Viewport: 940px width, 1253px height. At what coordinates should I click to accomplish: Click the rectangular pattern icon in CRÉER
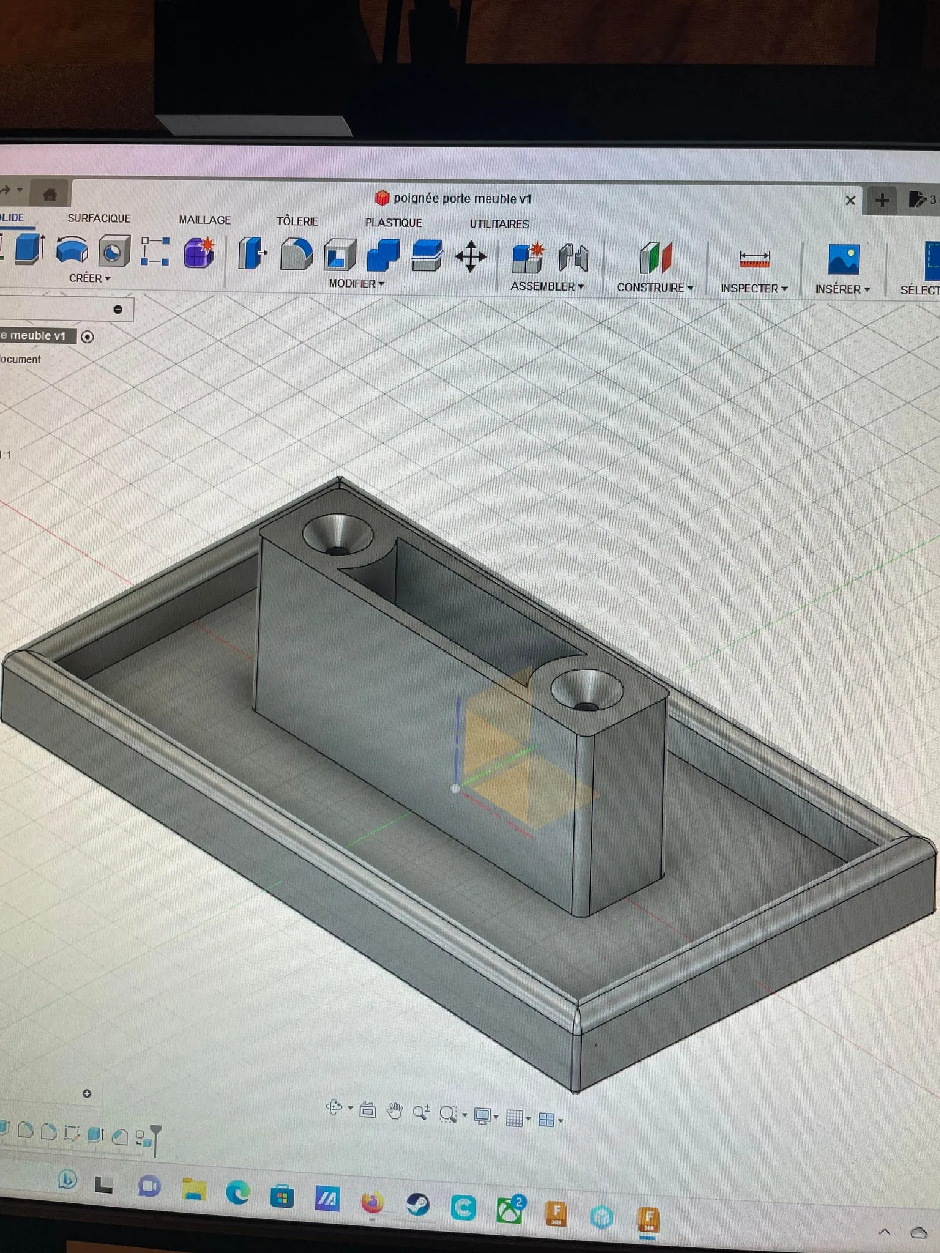click(x=155, y=251)
